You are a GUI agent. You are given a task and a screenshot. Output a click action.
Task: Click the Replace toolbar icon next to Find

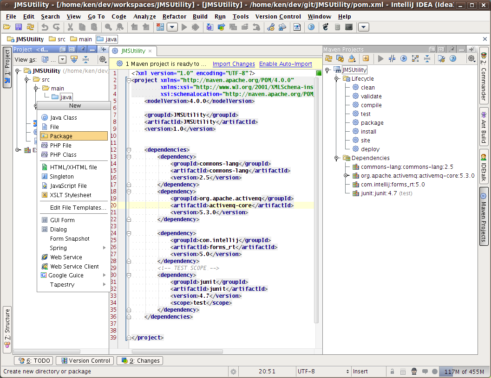(120, 27)
